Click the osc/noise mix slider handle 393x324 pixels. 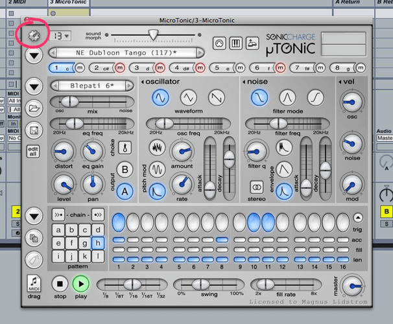70,102
